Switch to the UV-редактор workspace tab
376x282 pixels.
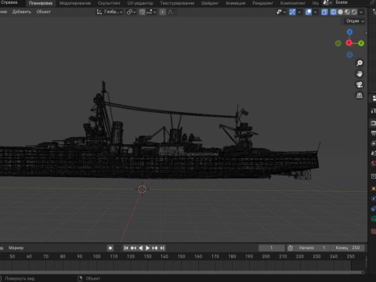[x=140, y=3]
